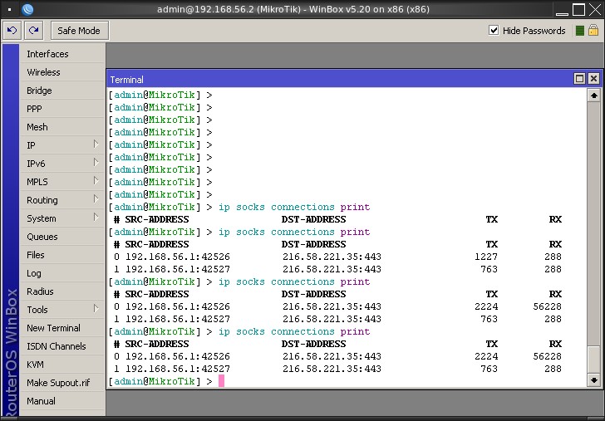Expand the MPLS submenu arrow

[x=96, y=181]
